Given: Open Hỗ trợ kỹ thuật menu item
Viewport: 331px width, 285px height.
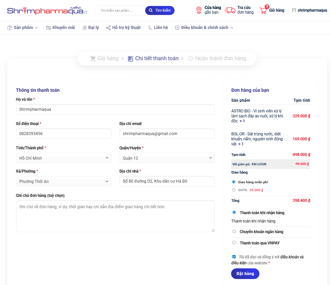Looking at the screenshot, I should point(123,28).
